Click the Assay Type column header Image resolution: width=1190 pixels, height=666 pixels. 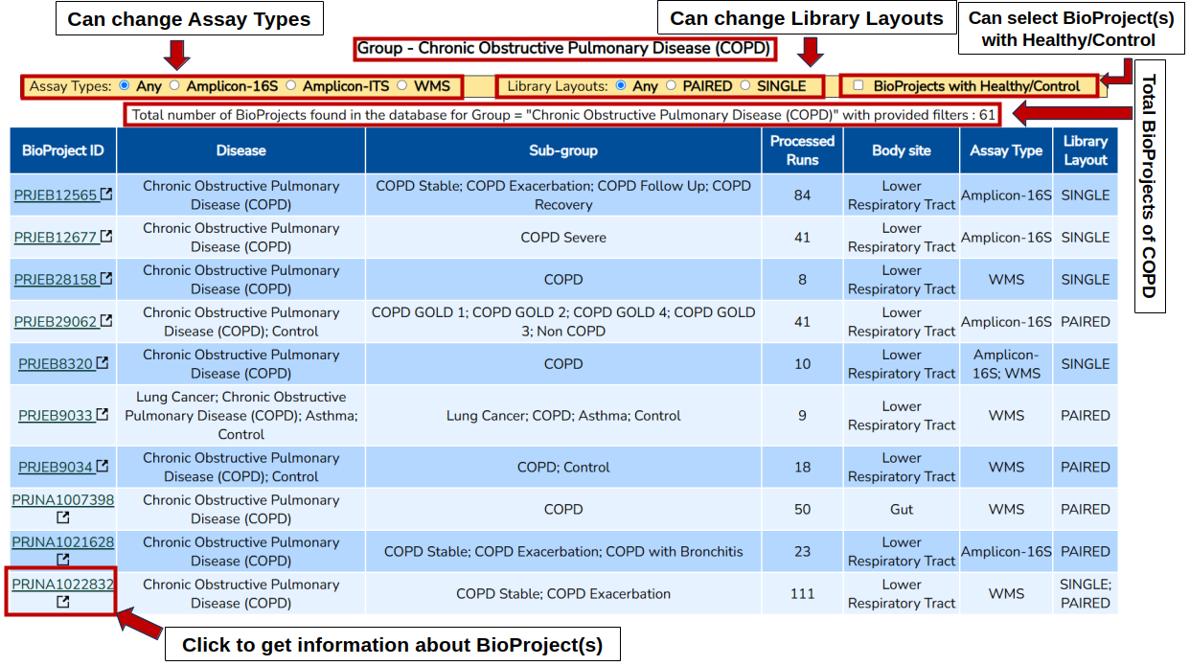point(1006,150)
